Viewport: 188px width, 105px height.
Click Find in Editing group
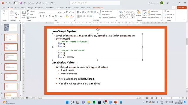point(167,11)
